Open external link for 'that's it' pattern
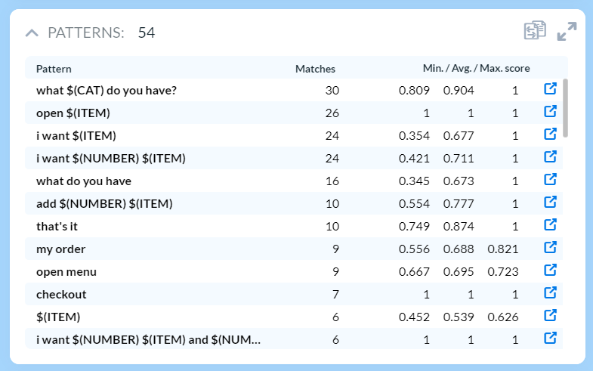Viewport: 593px width, 371px height. click(x=550, y=225)
